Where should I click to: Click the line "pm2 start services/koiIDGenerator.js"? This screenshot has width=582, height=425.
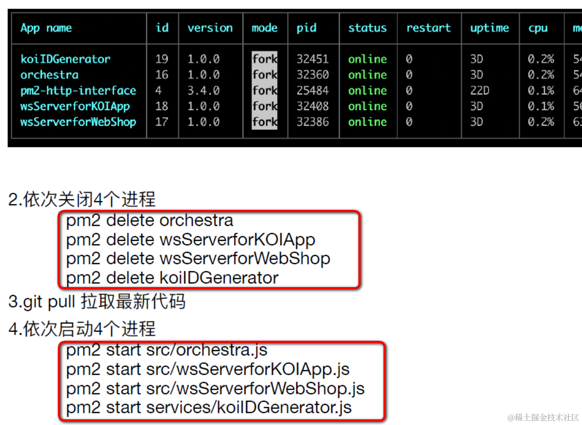pos(208,408)
